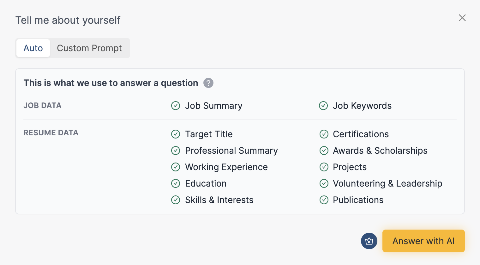The width and height of the screenshot is (480, 265).
Task: Click the checkmark icon beside Projects
Action: 324,167
